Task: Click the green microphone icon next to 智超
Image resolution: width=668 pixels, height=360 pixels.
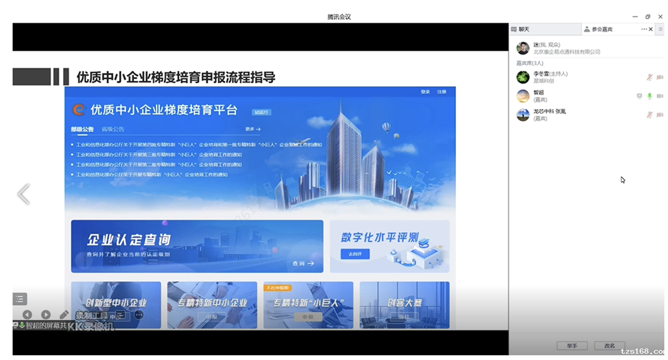Action: click(650, 96)
